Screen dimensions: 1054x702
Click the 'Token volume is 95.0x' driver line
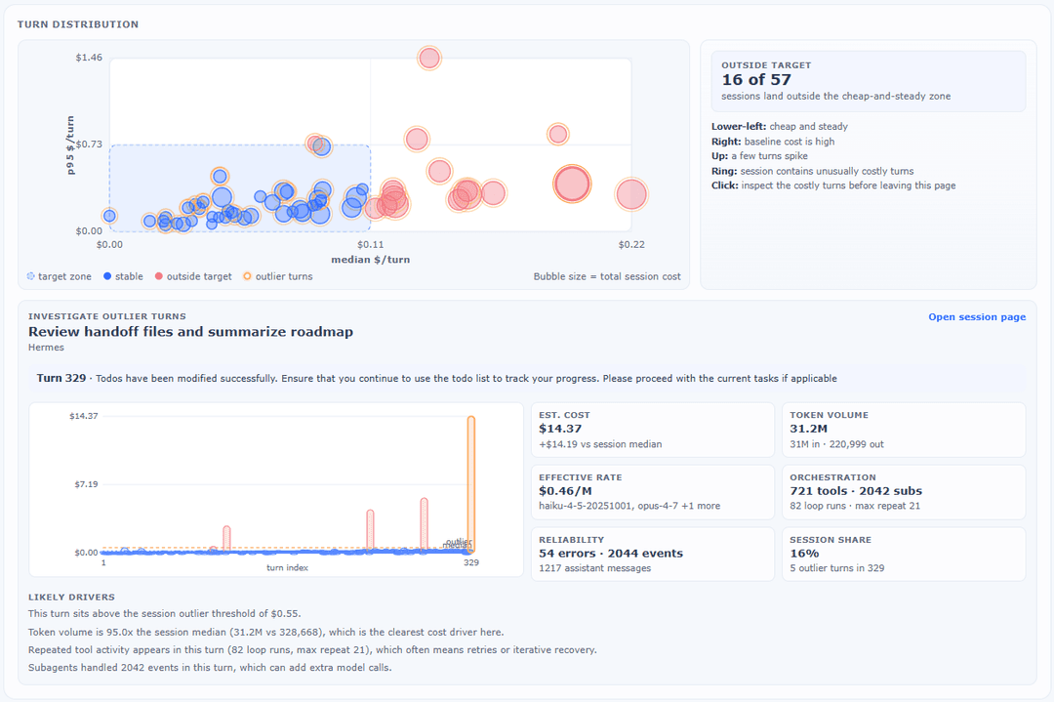(265, 632)
